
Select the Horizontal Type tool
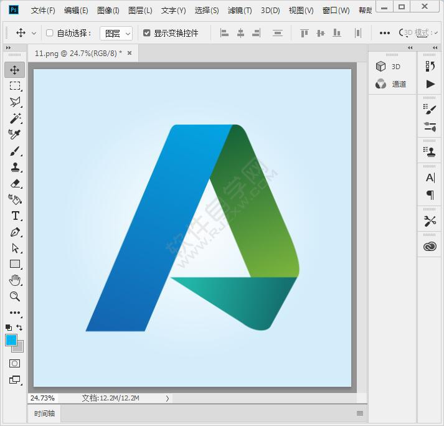pyautogui.click(x=16, y=215)
